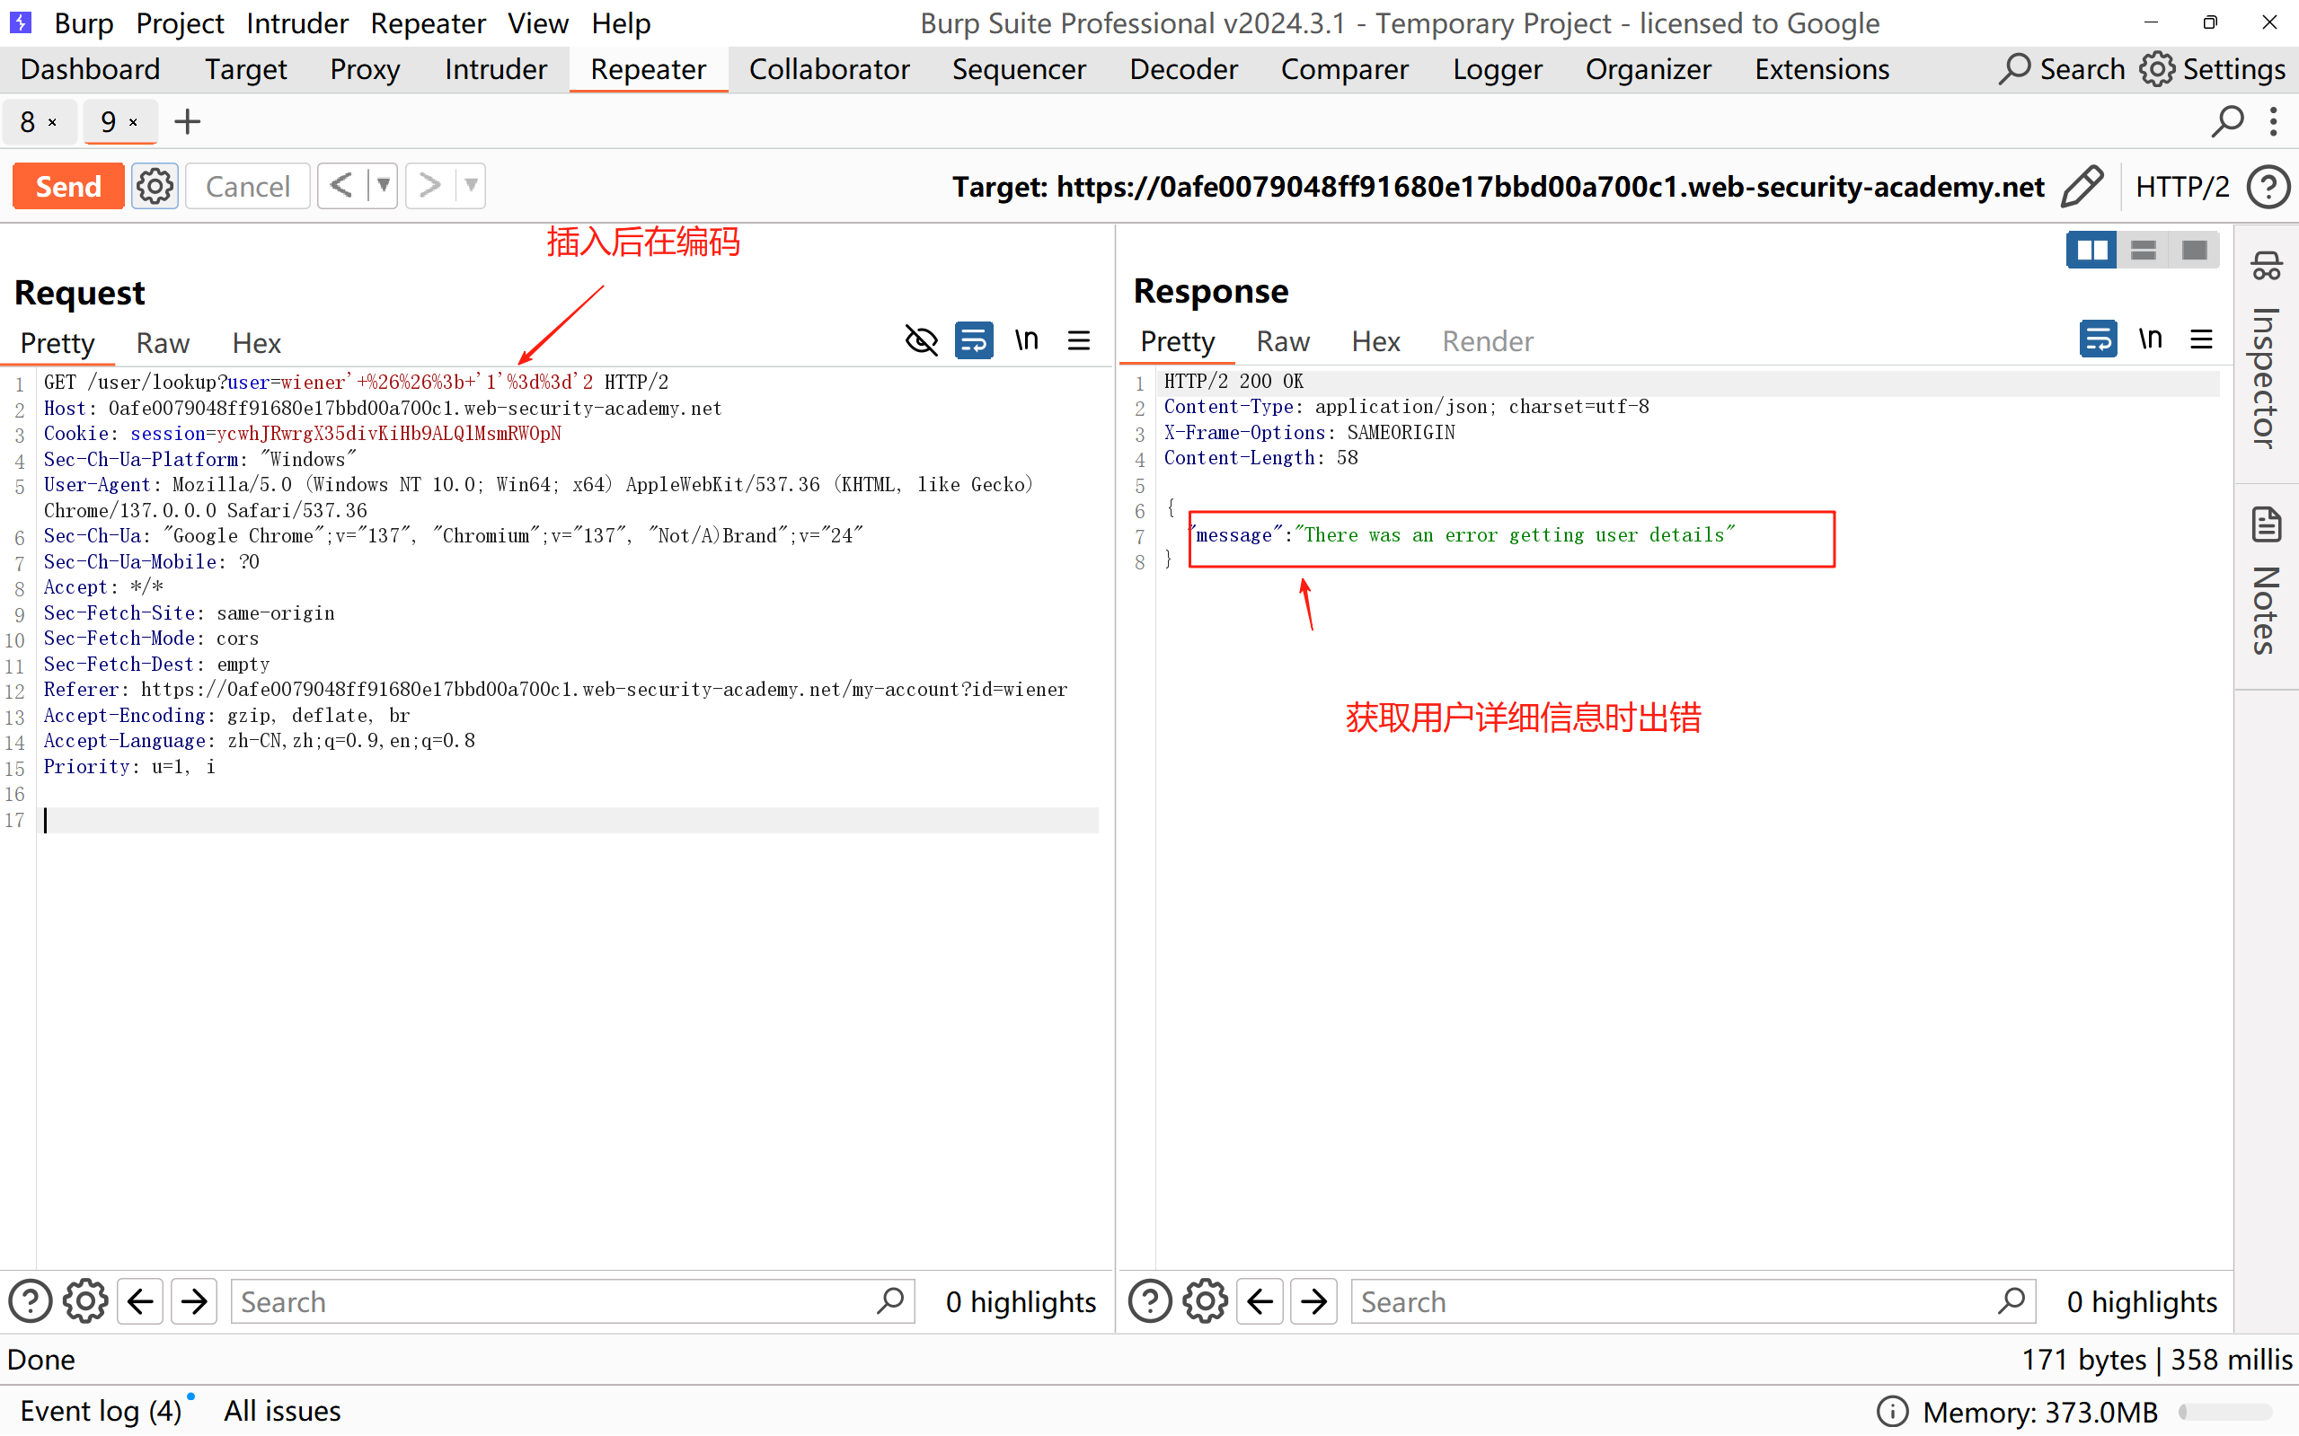Image resolution: width=2299 pixels, height=1436 pixels.
Task: Toggle line wrap in Request editor
Action: [974, 340]
